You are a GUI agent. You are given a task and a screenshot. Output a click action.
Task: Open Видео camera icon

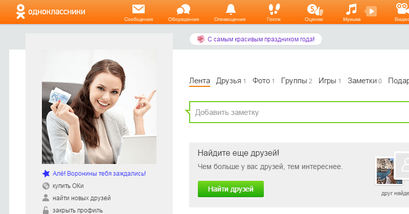click(401, 9)
